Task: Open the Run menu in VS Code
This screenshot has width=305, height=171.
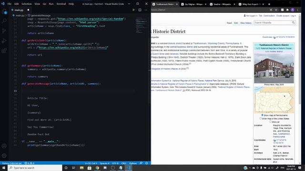Action: click(x=51, y=4)
